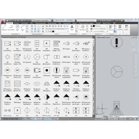This screenshot has height=139, width=139.
Task: Open the Вставка ribbon tab
Action: [x=16, y=23]
